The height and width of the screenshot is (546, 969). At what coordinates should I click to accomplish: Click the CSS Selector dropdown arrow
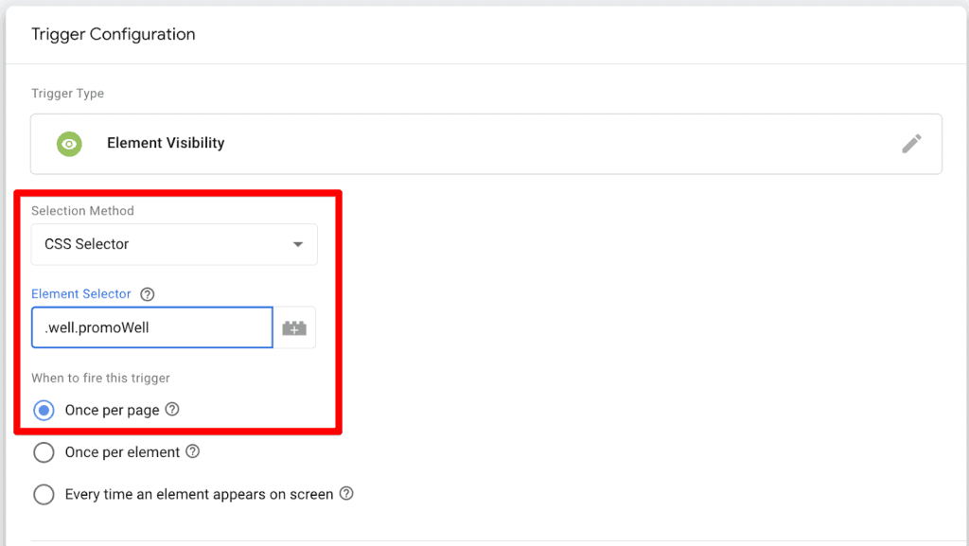click(301, 244)
